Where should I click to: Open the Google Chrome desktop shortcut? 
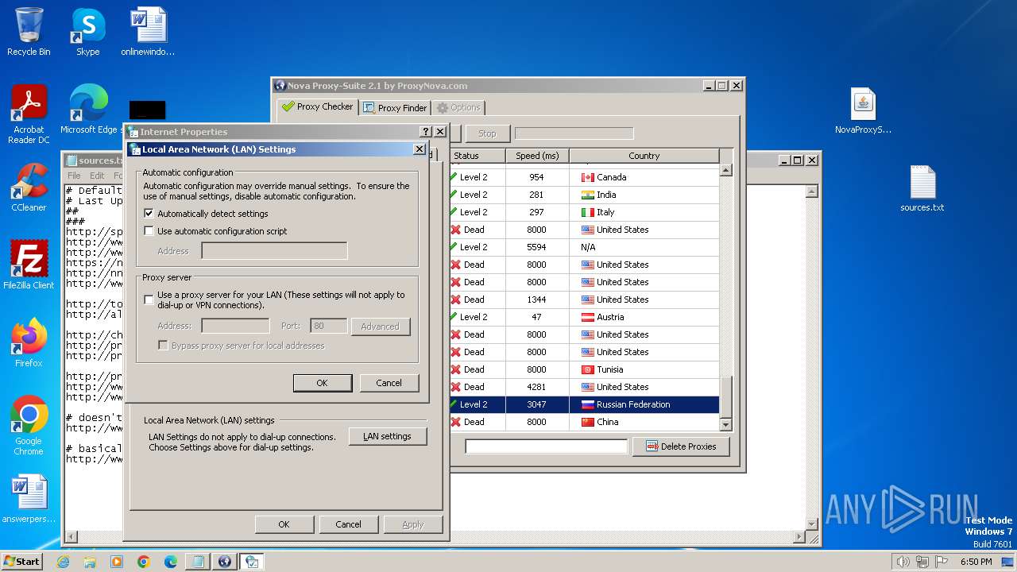click(x=29, y=425)
